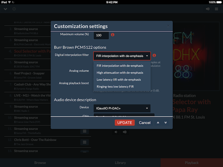Click the volume up icon below dialog

coord(125,132)
